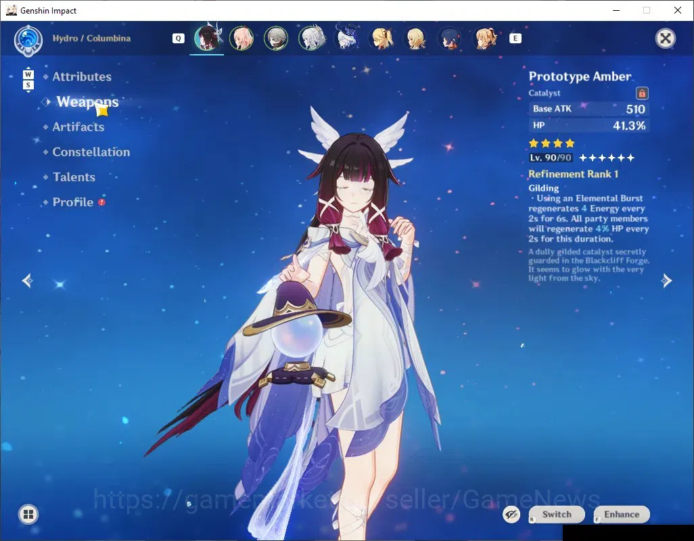Image resolution: width=694 pixels, height=541 pixels.
Task: Click the Hydro / Columbina title text
Action: point(91,38)
